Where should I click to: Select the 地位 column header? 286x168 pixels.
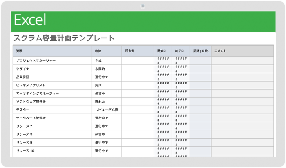(98, 51)
